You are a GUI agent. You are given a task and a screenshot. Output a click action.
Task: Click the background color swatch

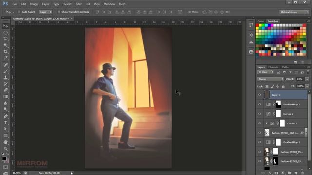click(7, 161)
